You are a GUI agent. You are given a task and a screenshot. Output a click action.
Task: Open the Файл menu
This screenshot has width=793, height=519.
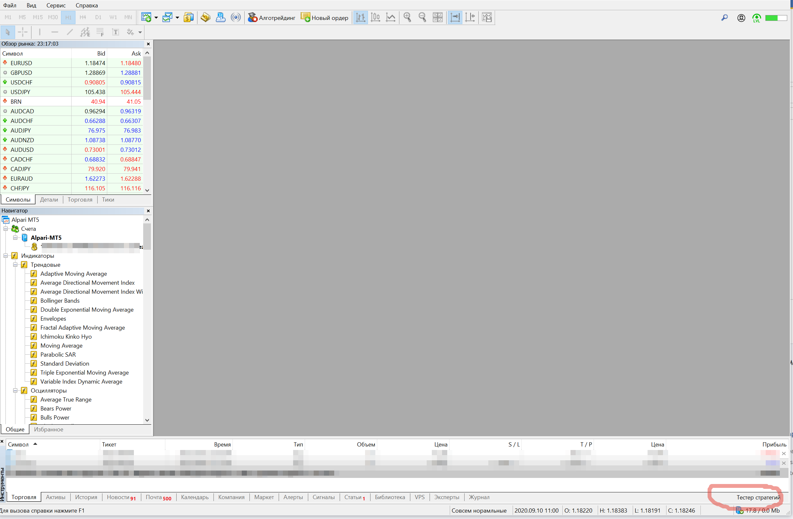[x=10, y=5]
